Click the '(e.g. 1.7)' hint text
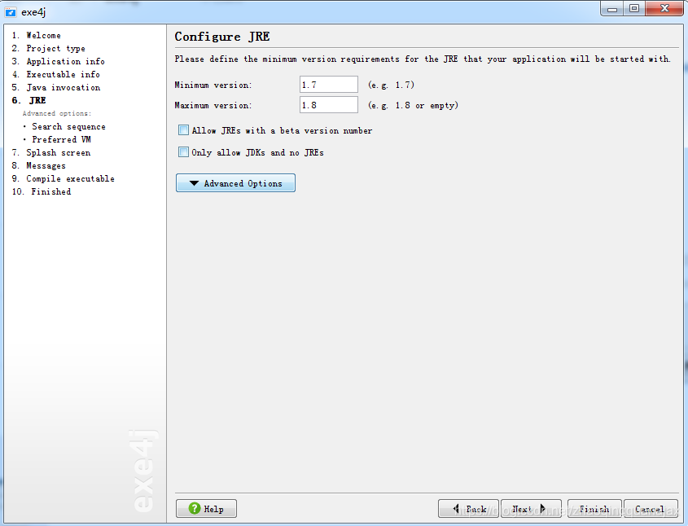The height and width of the screenshot is (526, 688). tap(392, 85)
